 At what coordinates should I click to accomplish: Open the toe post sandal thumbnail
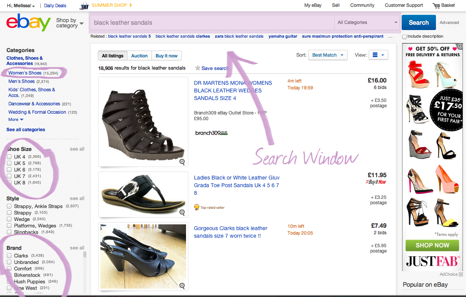[143, 194]
